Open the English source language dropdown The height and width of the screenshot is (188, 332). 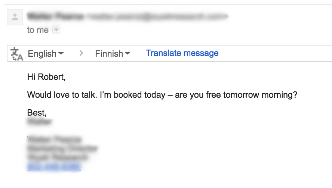(x=45, y=54)
